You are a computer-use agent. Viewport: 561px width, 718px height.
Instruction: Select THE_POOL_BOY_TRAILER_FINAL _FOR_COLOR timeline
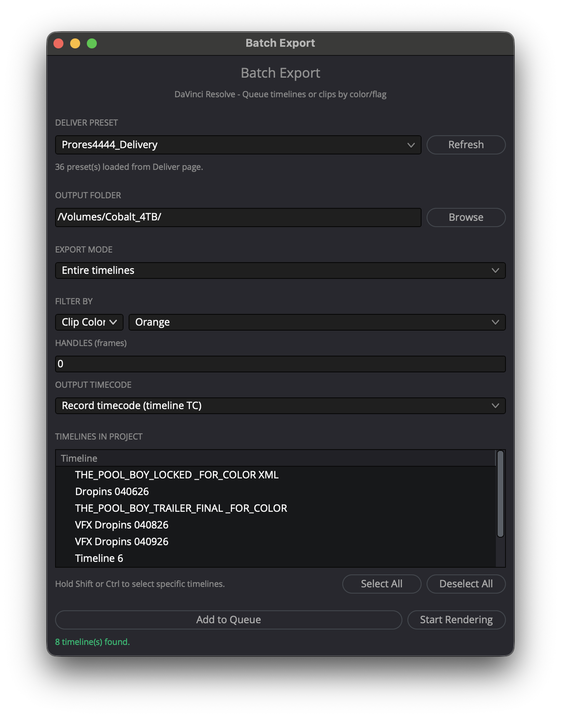point(275,508)
